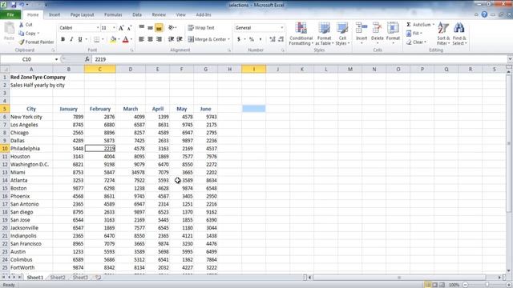The image size is (513, 288).
Task: Decrease font size with Shrink Font icon
Action: pyautogui.click(x=130, y=28)
